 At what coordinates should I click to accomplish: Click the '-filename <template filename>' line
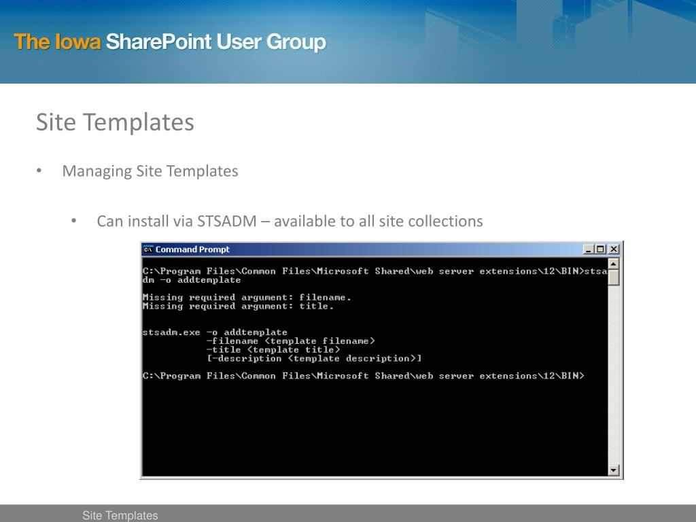click(x=291, y=341)
